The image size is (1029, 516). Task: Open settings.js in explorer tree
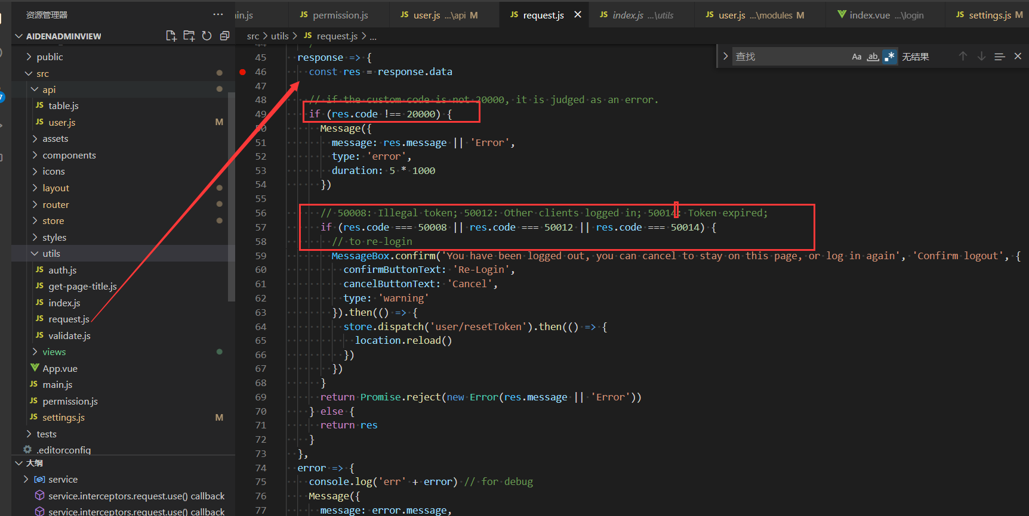tap(63, 417)
